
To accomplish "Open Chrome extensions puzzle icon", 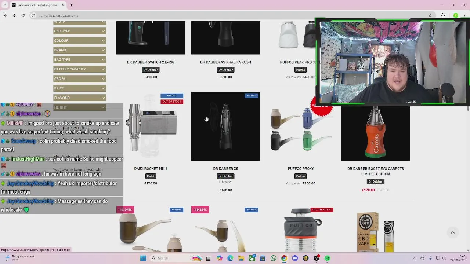I will pyautogui.click(x=442, y=15).
